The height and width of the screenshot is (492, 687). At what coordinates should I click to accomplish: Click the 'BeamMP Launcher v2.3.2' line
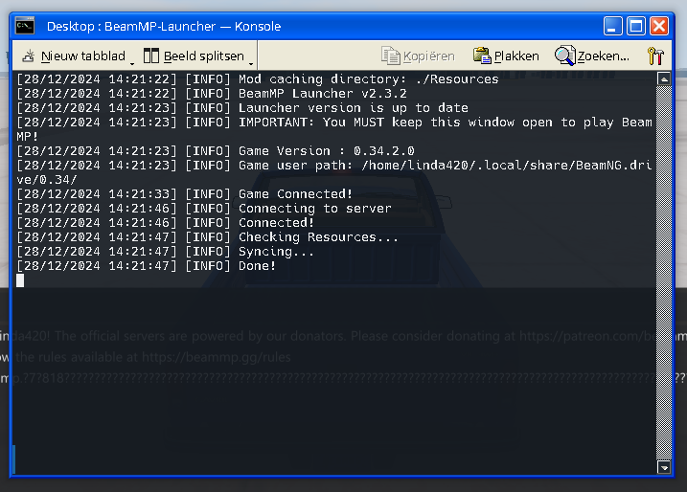[x=211, y=93]
